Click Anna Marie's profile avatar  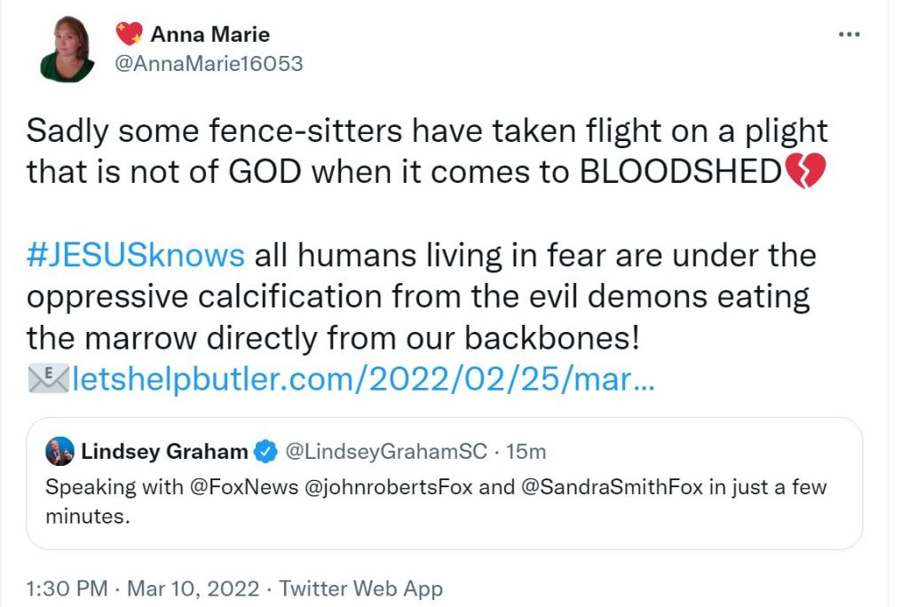coord(67,51)
